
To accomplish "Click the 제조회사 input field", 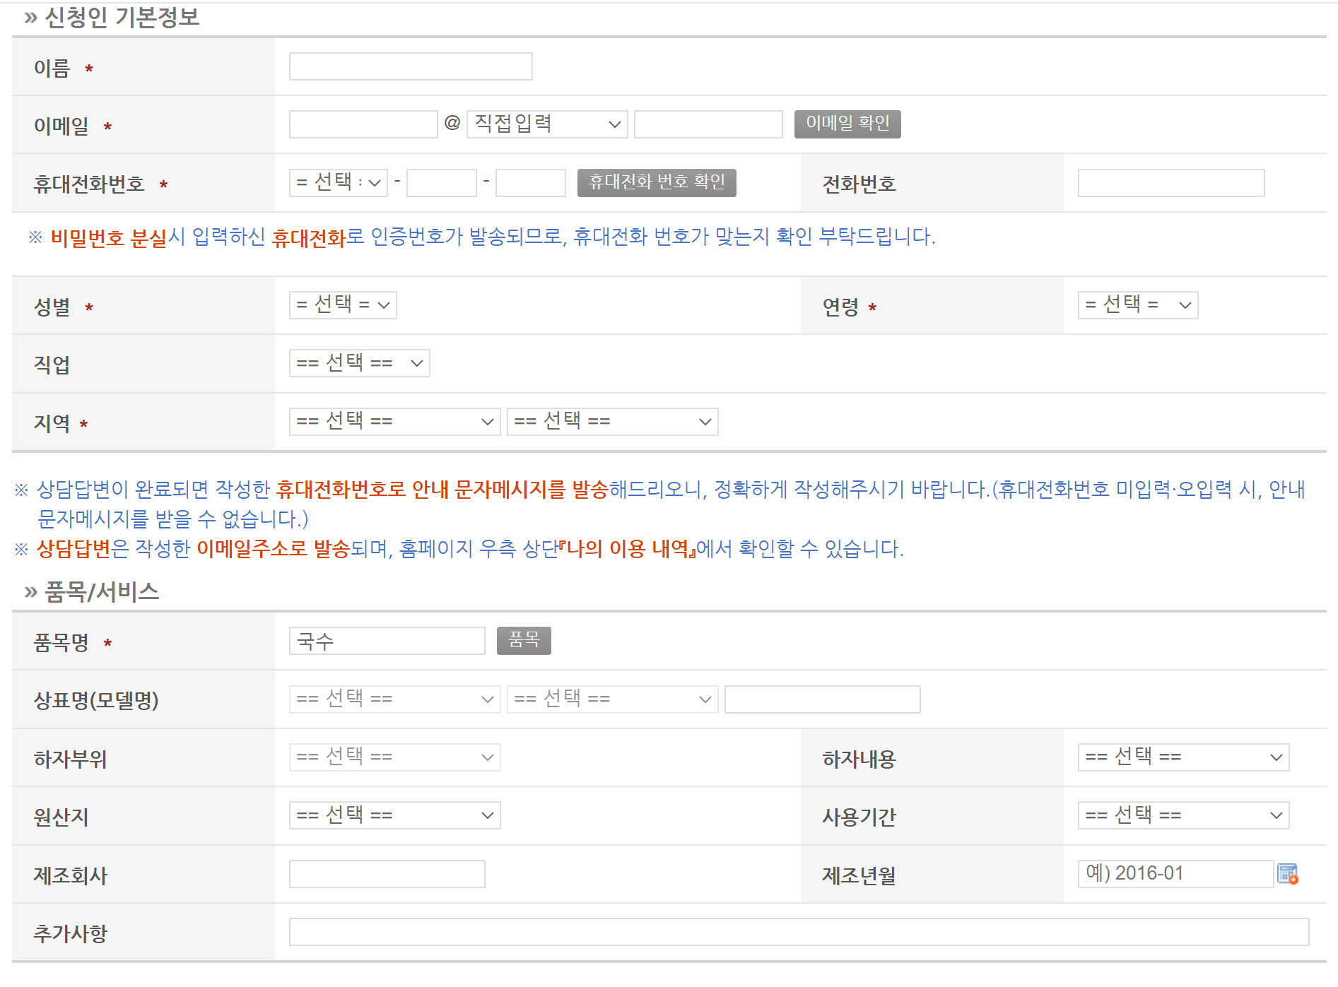I will (x=385, y=874).
